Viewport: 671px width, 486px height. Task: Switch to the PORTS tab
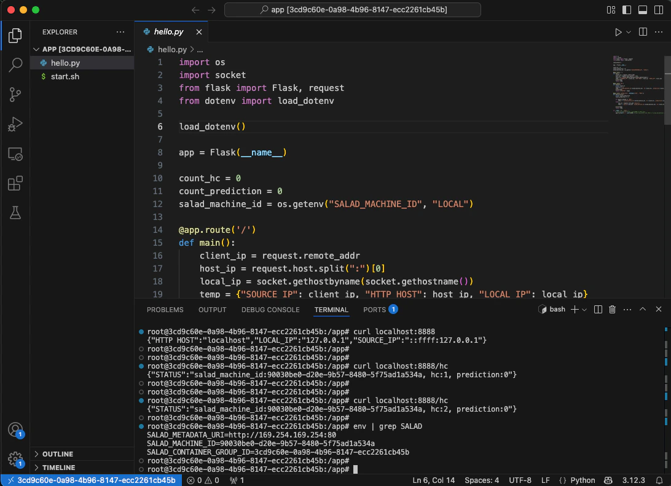click(x=374, y=310)
